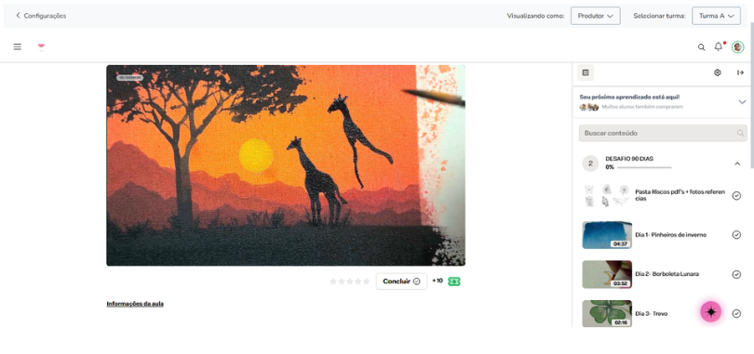Viewport: 754px width, 354px height.
Task: Click the giraffe painting video player
Action: [x=286, y=165]
